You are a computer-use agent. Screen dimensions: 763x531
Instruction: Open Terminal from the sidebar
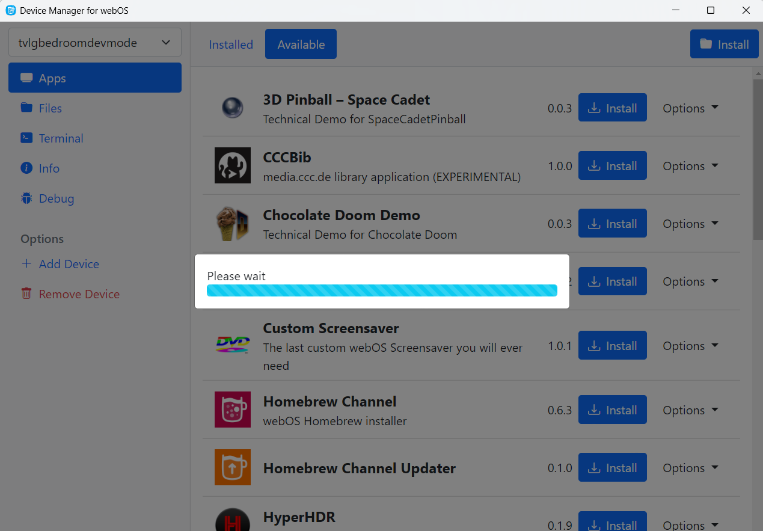(x=61, y=138)
